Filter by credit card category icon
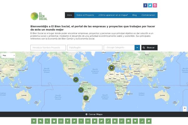The image size is (188, 125). (x=88, y=121)
